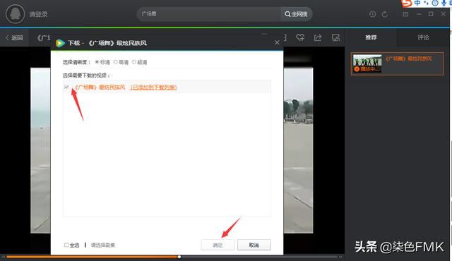The width and height of the screenshot is (452, 261).
Task: Click the 取消 cancel button
Action: coord(254,245)
